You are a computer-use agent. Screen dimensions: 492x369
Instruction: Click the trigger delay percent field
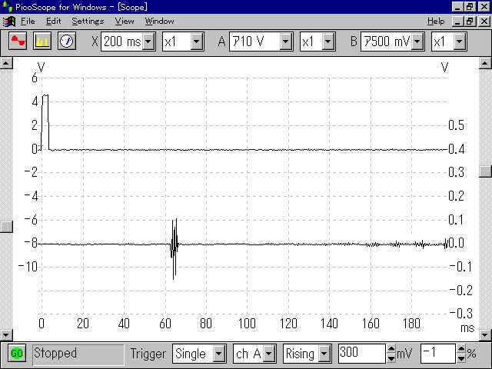coord(438,354)
